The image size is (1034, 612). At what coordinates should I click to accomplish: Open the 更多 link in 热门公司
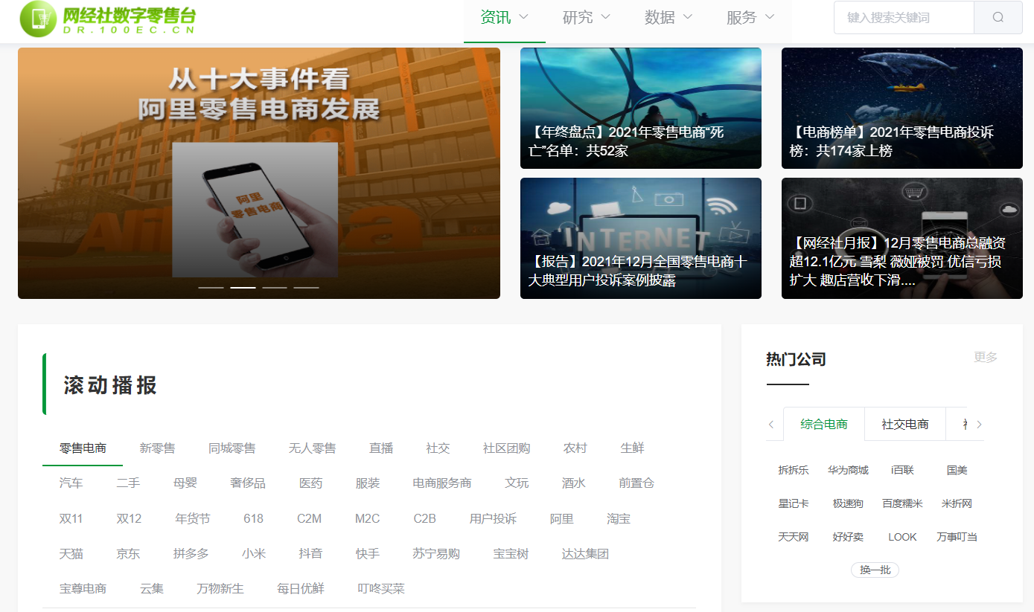[985, 358]
